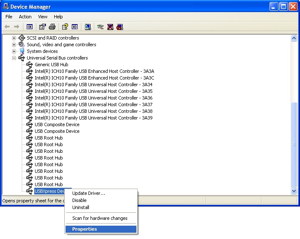Click the Print toolbar icon

click(52, 27)
